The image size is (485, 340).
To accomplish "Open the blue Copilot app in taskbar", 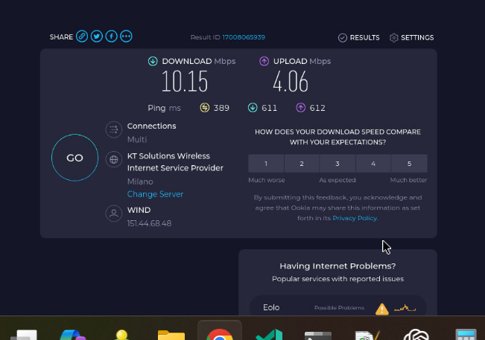I will (73, 335).
